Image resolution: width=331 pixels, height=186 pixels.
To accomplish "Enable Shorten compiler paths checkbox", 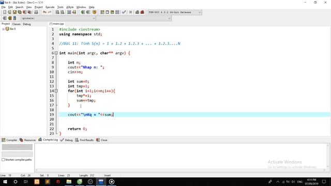I will point(3,160).
